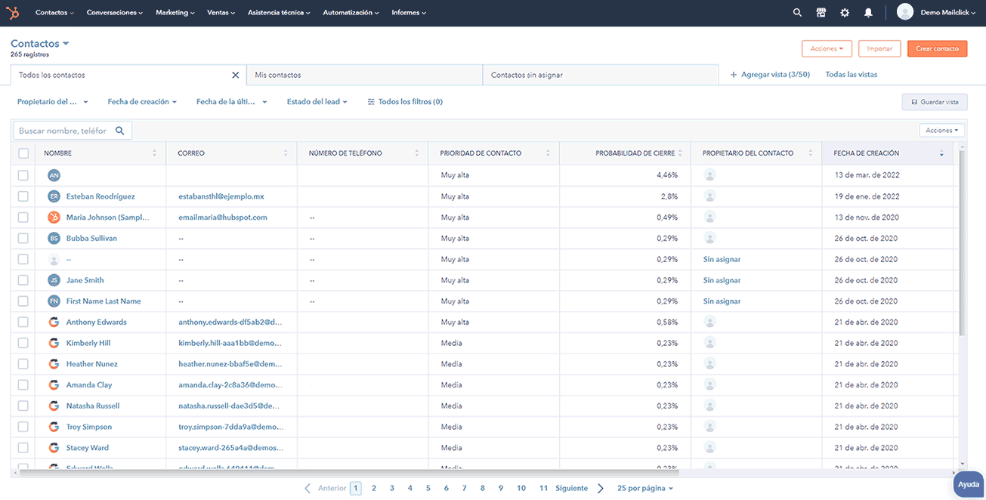986x500 pixels.
Task: Close the Todos los contactos tab
Action: coord(235,76)
